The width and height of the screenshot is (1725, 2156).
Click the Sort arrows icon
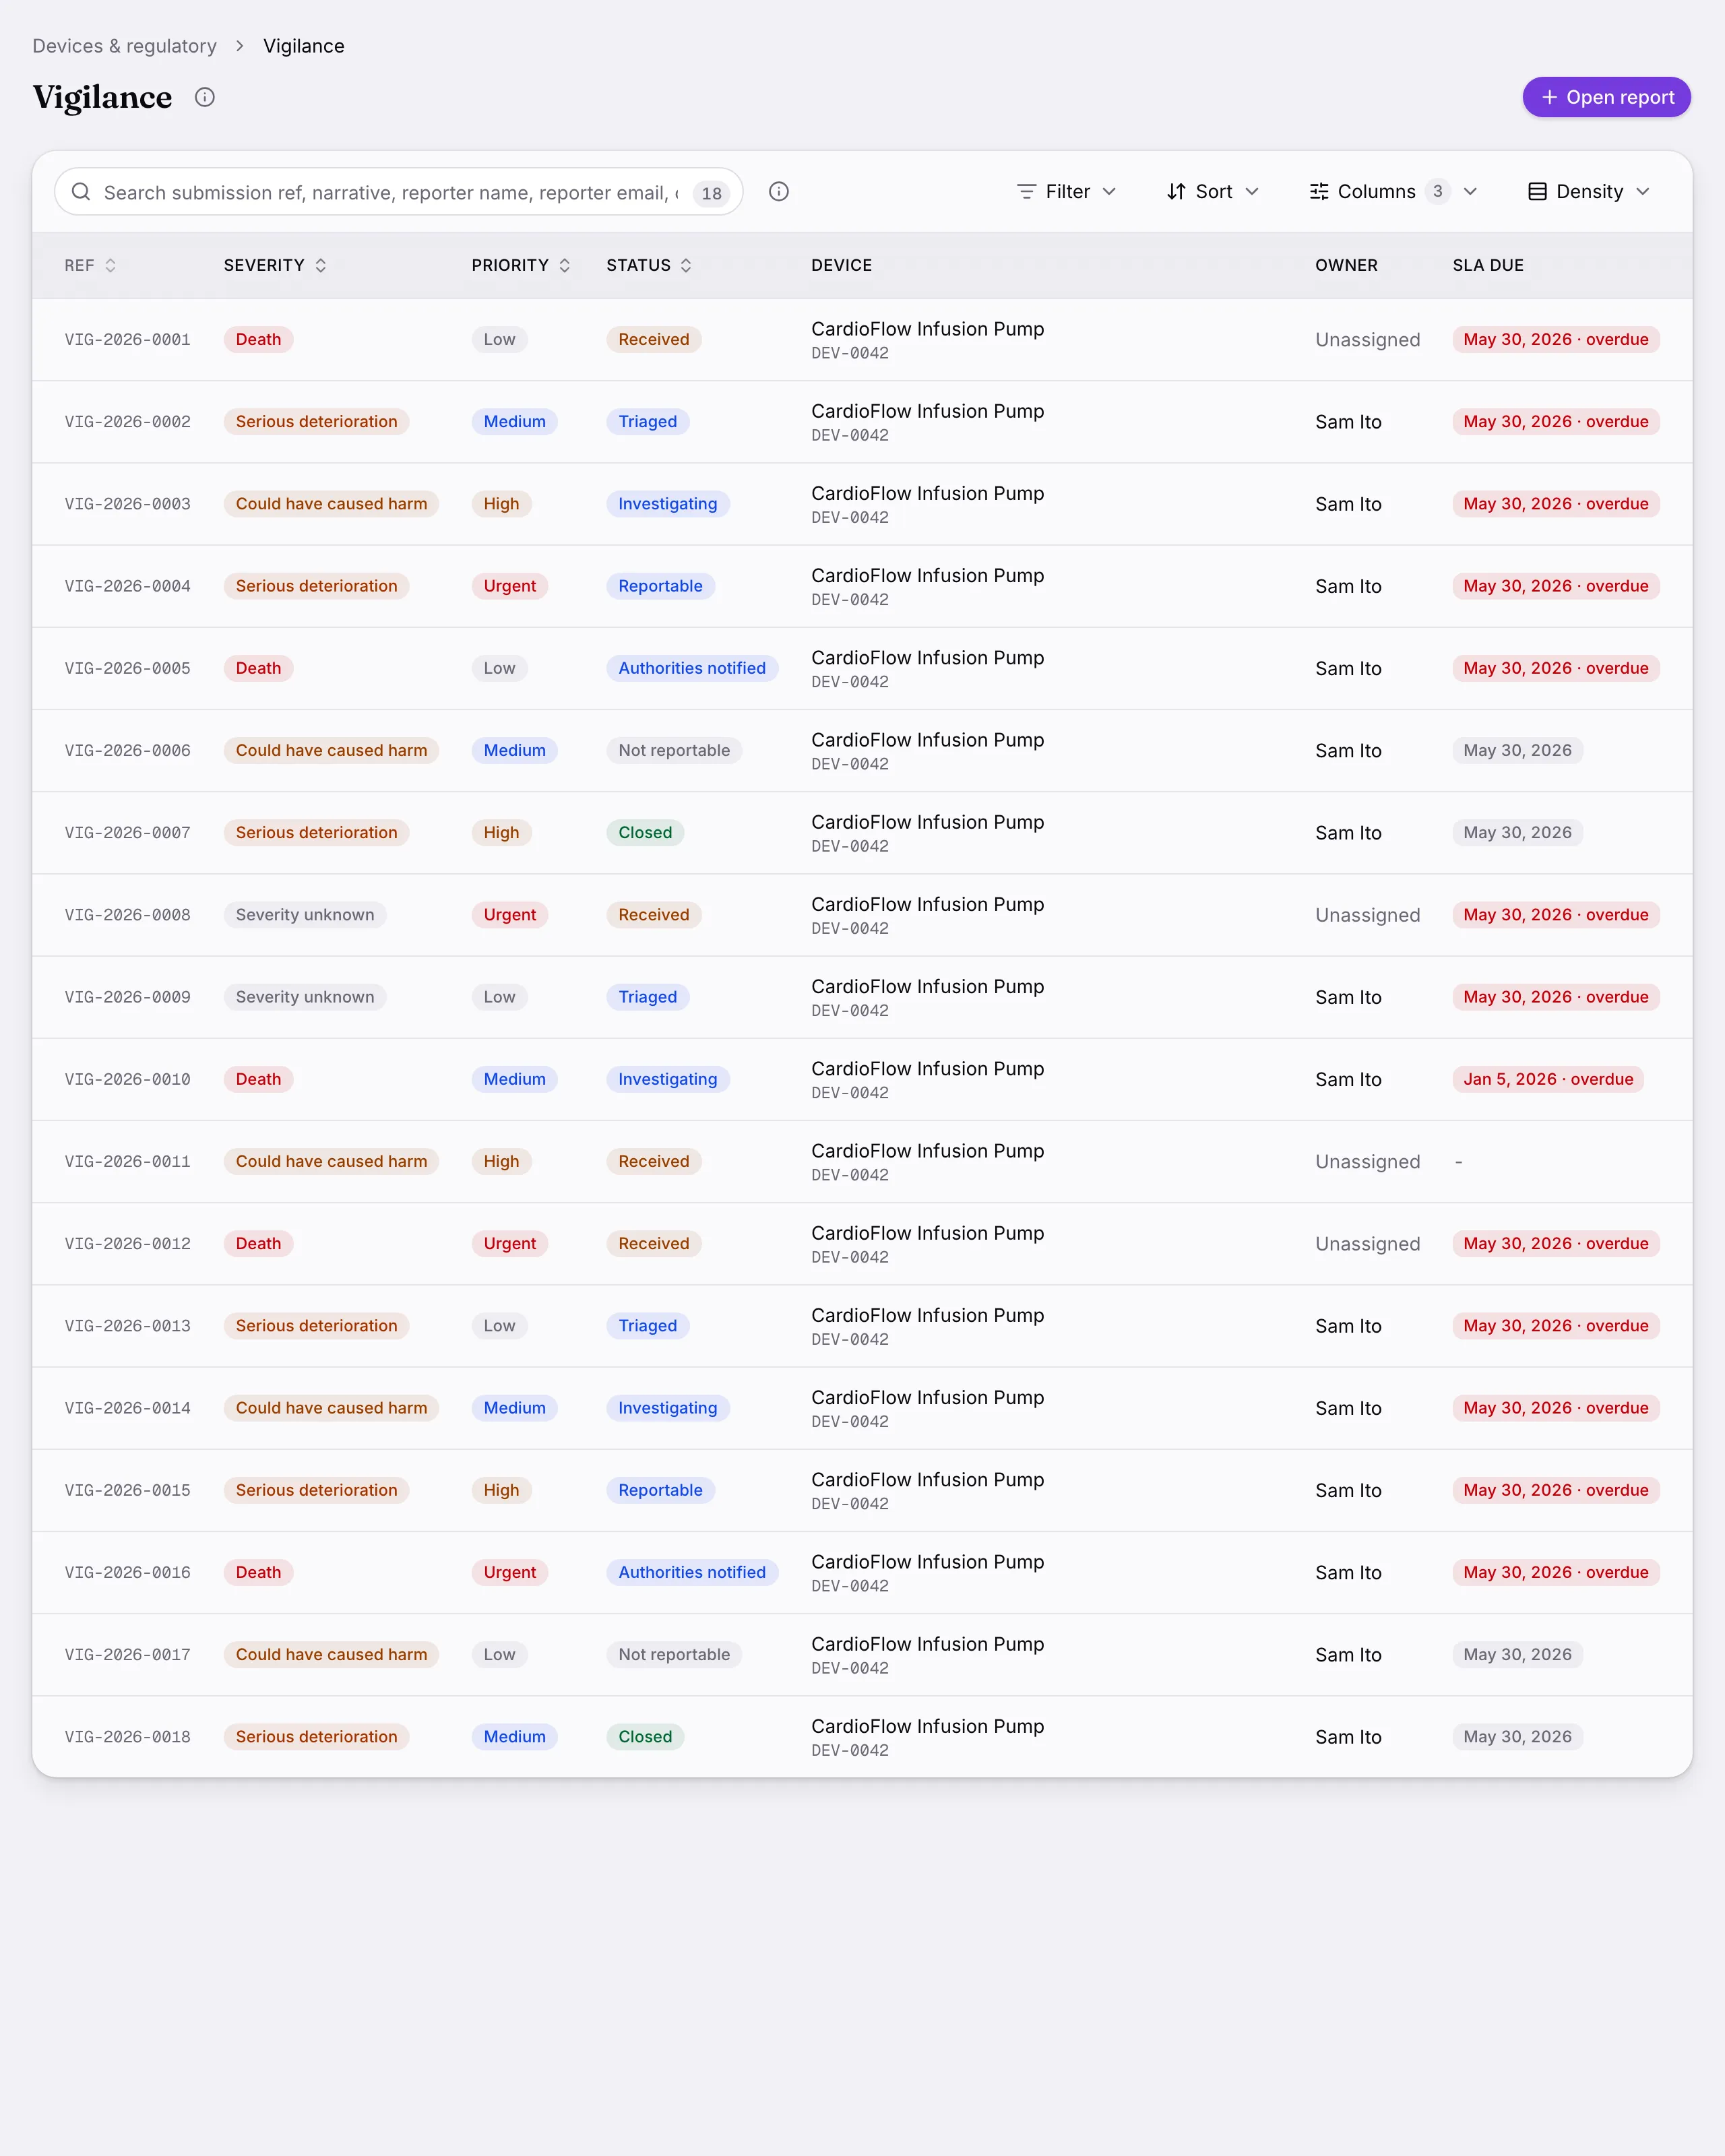[x=1176, y=192]
